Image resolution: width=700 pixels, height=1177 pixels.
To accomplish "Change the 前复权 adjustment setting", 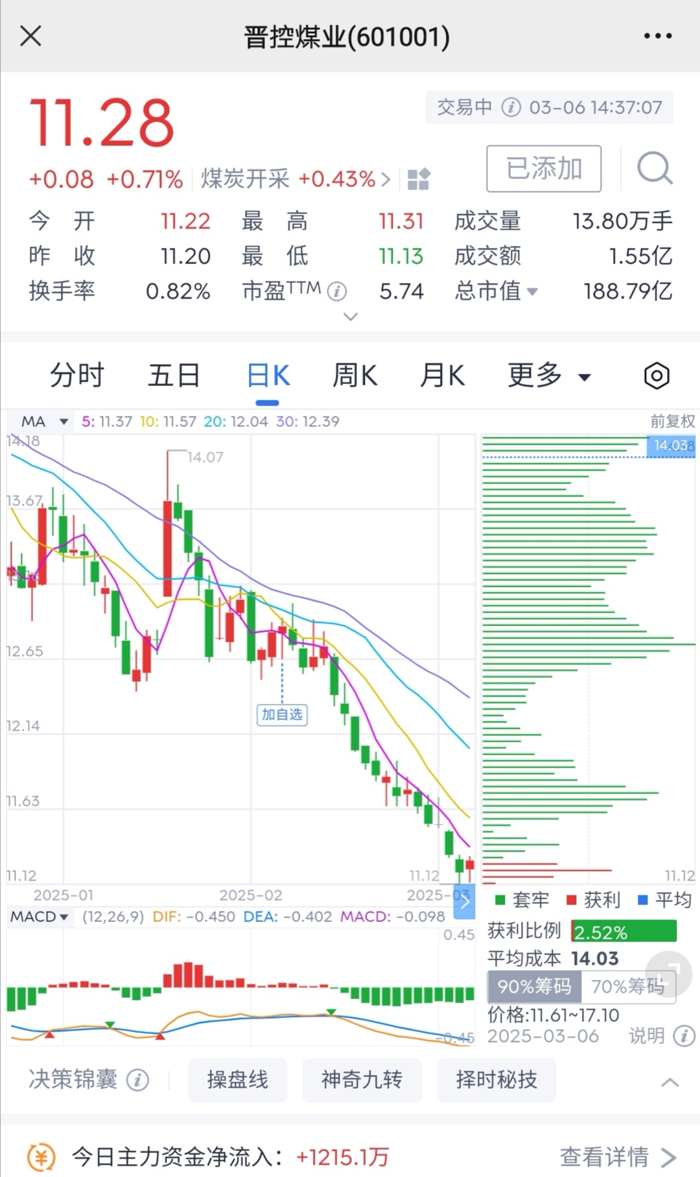I will click(x=673, y=422).
